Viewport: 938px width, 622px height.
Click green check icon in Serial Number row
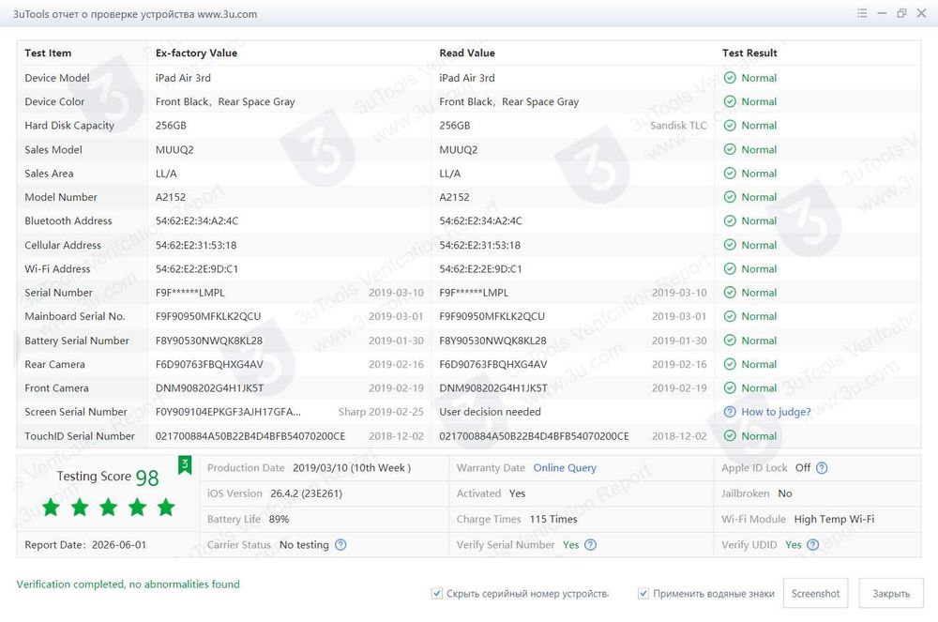[x=730, y=293]
